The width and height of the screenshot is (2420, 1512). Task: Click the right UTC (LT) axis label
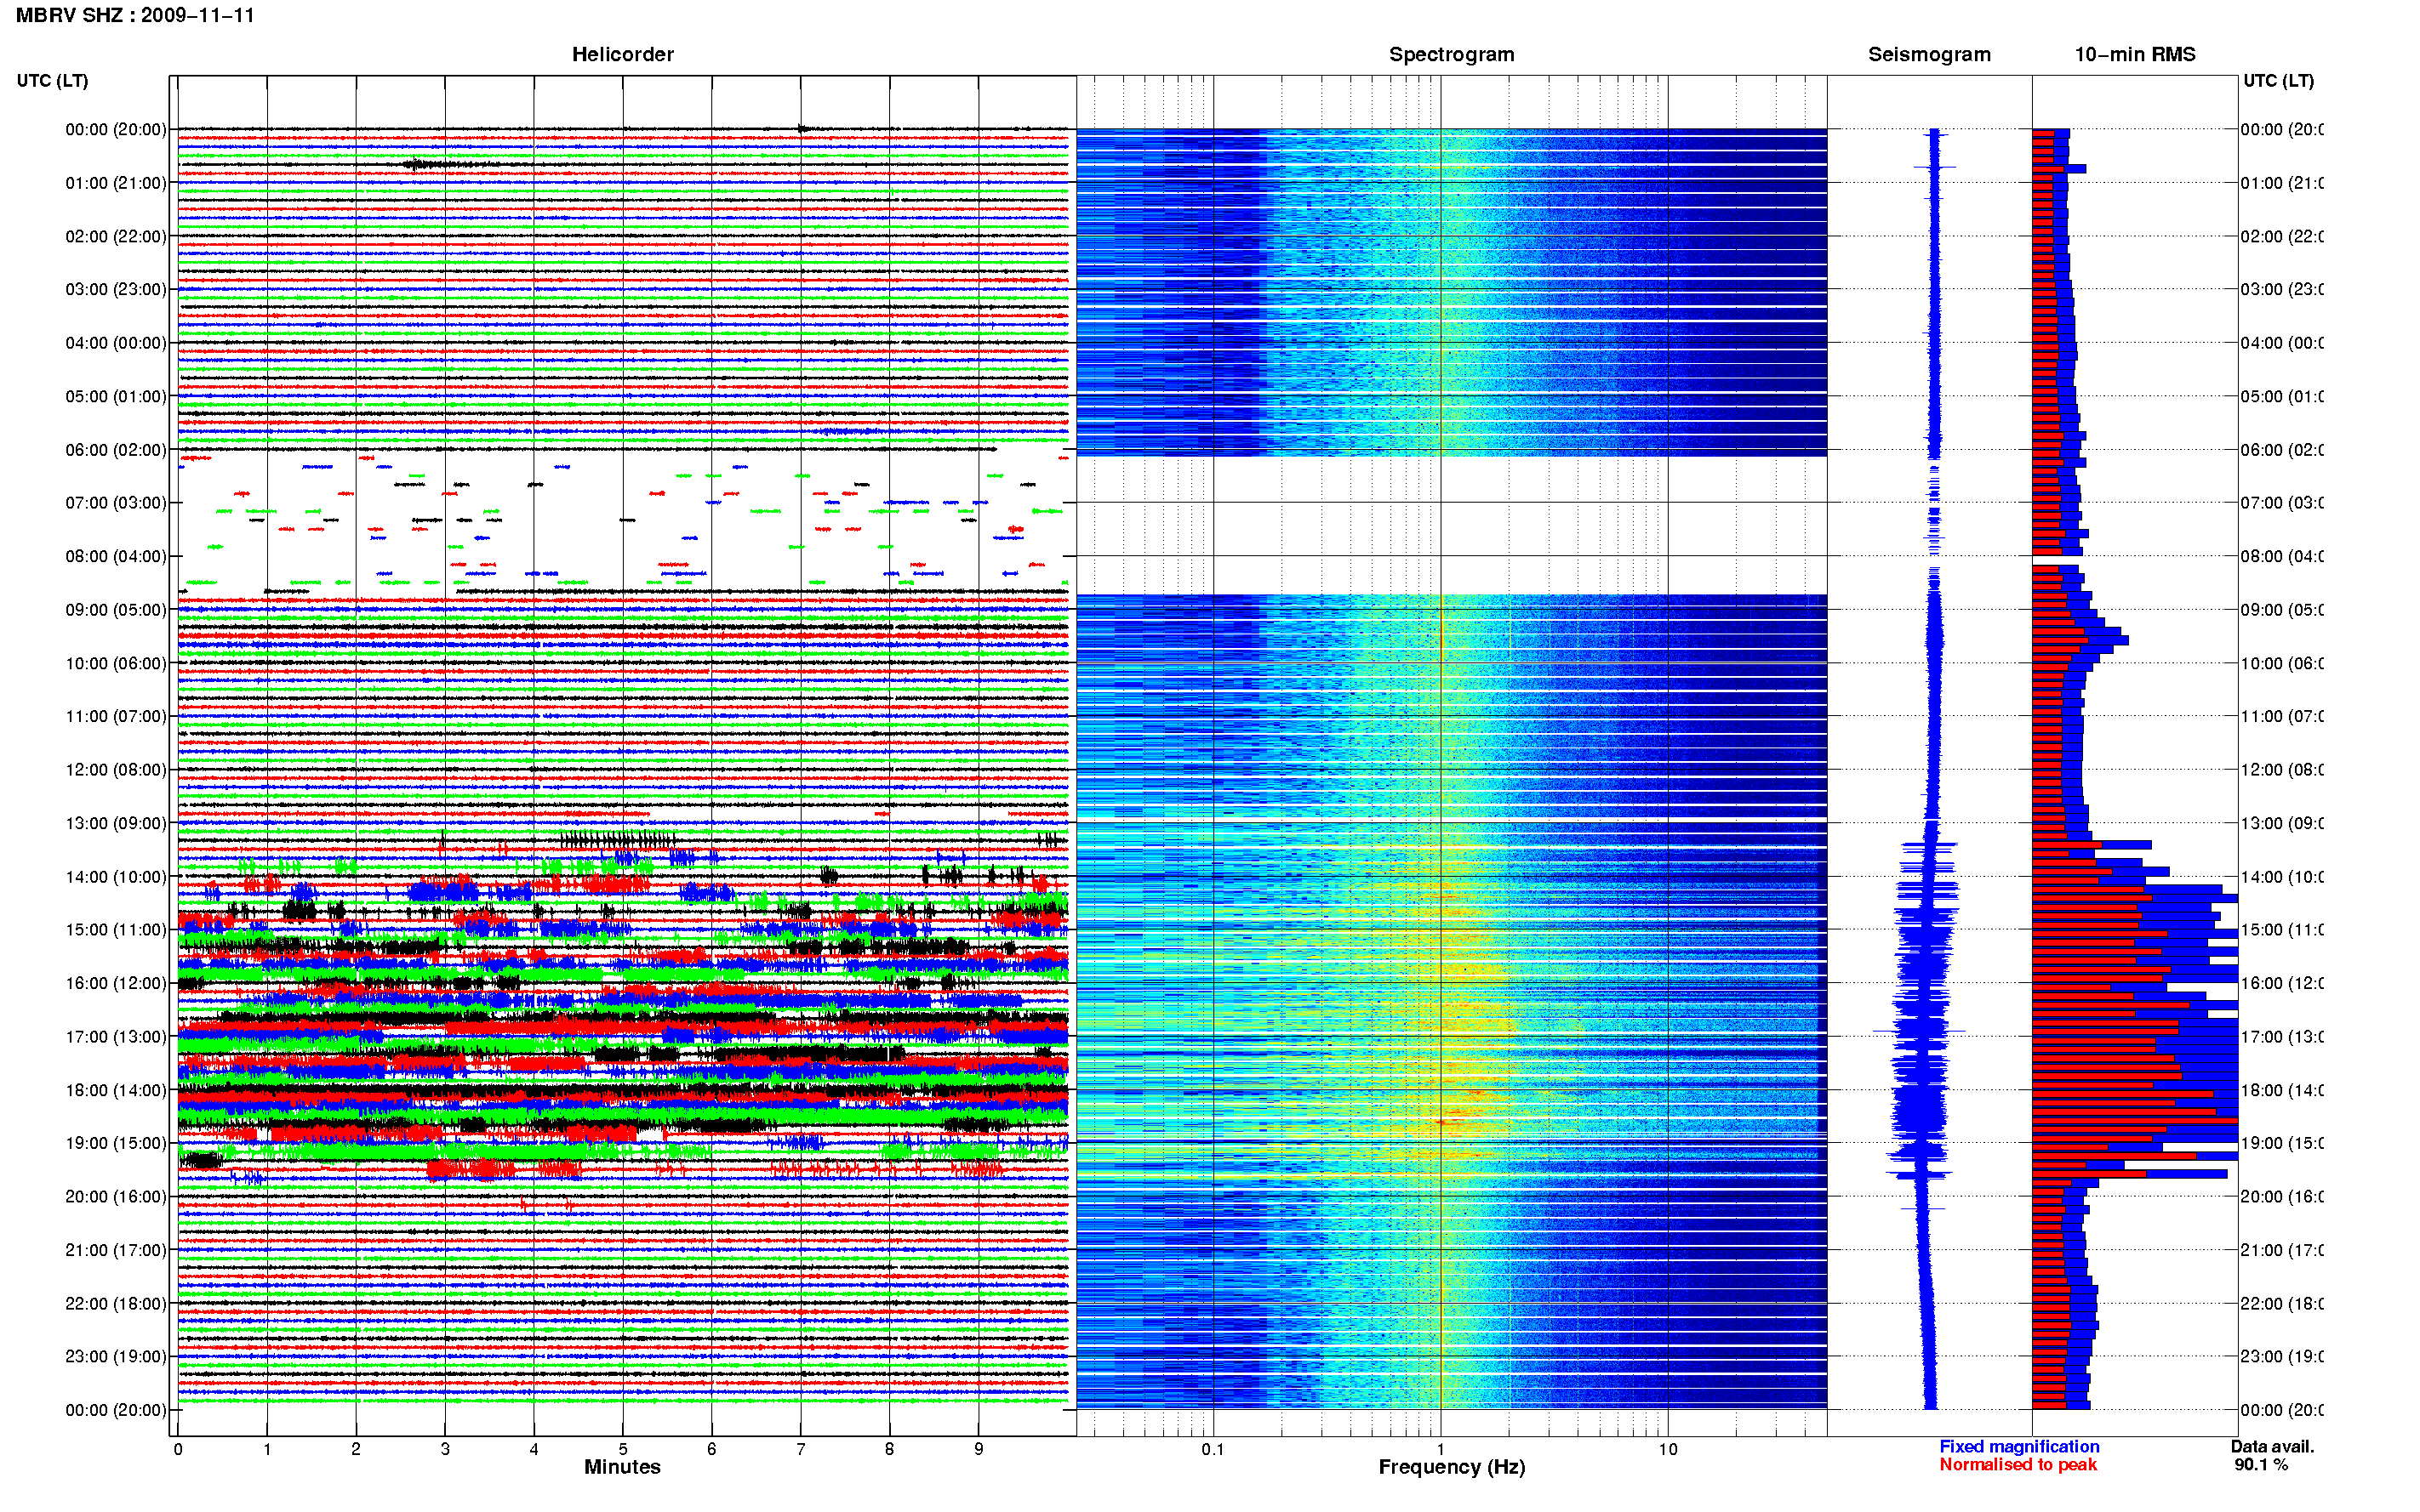pyautogui.click(x=2278, y=80)
